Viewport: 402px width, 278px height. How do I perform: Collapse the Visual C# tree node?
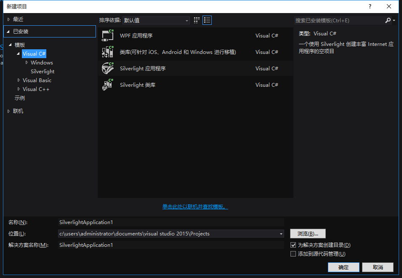(18, 53)
